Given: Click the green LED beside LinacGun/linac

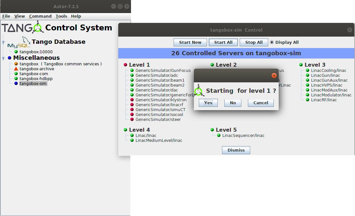Looking at the screenshot, I should pyautogui.click(x=308, y=75).
